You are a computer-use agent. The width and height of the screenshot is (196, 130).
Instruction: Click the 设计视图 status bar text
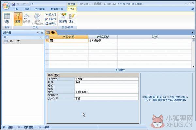8,127
